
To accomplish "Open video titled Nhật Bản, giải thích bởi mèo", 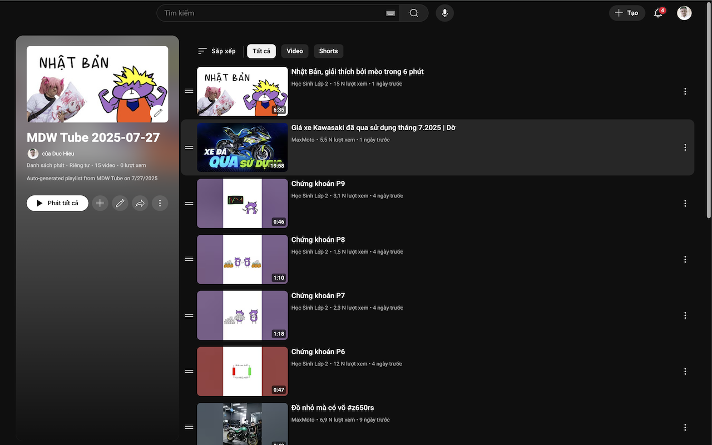I will [358, 72].
